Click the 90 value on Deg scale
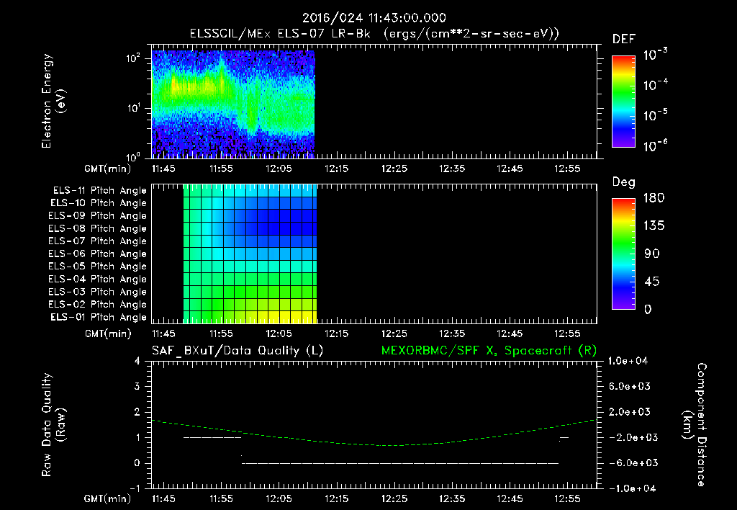The height and width of the screenshot is (510, 737). point(652,254)
